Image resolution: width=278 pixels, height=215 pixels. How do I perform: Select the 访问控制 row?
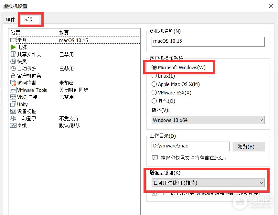(75, 83)
